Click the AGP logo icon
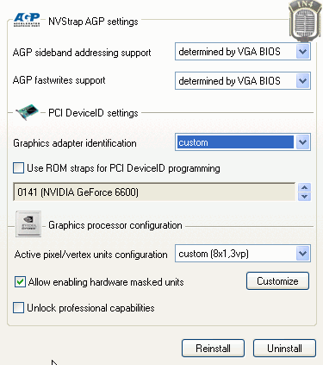The width and height of the screenshot is (323, 365). pyautogui.click(x=27, y=20)
